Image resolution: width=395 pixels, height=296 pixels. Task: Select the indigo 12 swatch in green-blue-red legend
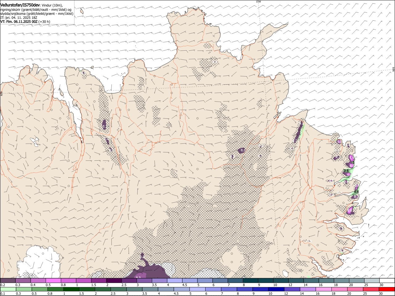292,289
